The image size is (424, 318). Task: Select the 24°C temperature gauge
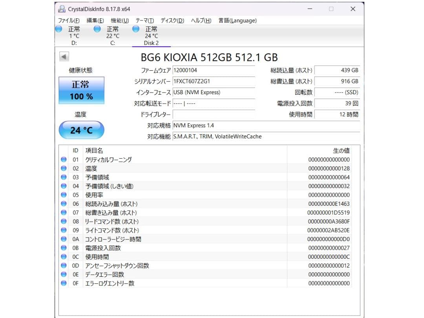pyautogui.click(x=81, y=130)
